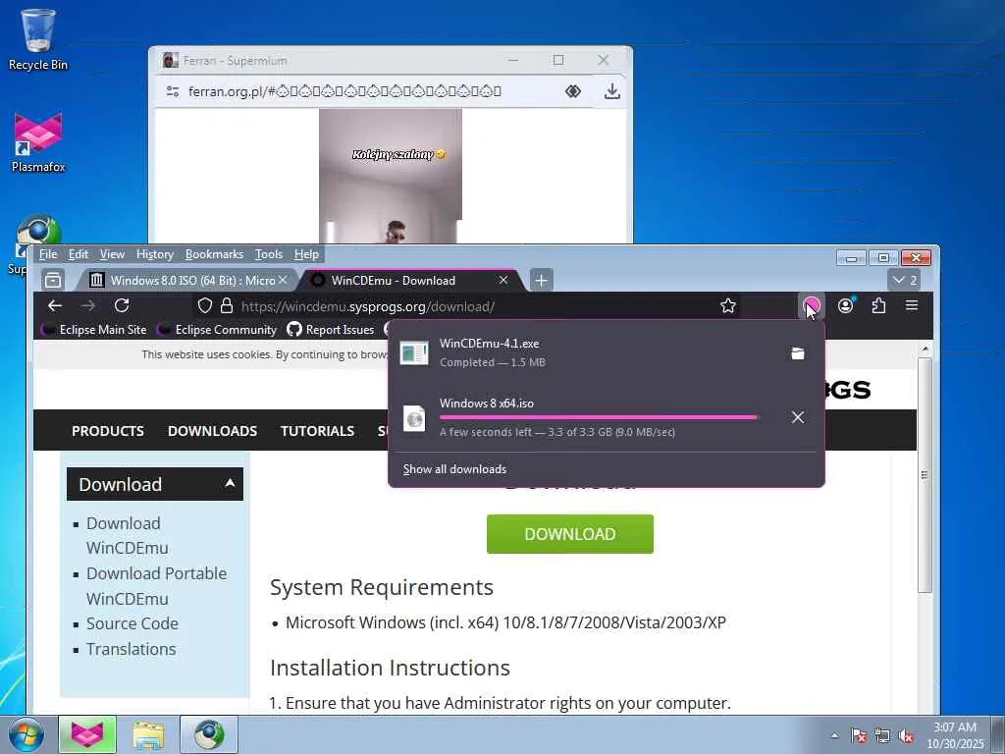
Task: Open DOWNLOADS in site navigation
Action: 212,431
